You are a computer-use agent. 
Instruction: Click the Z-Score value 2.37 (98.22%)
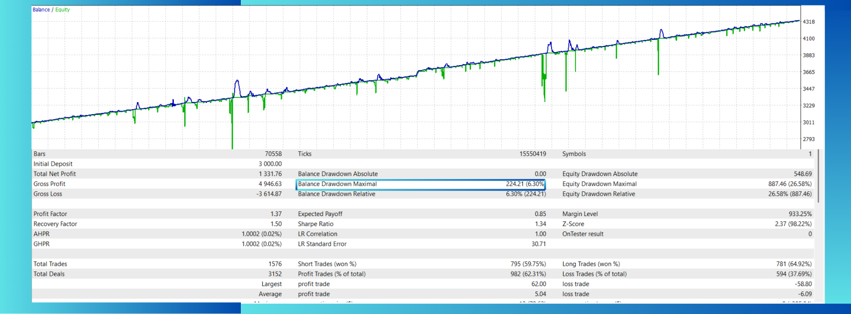coord(793,224)
